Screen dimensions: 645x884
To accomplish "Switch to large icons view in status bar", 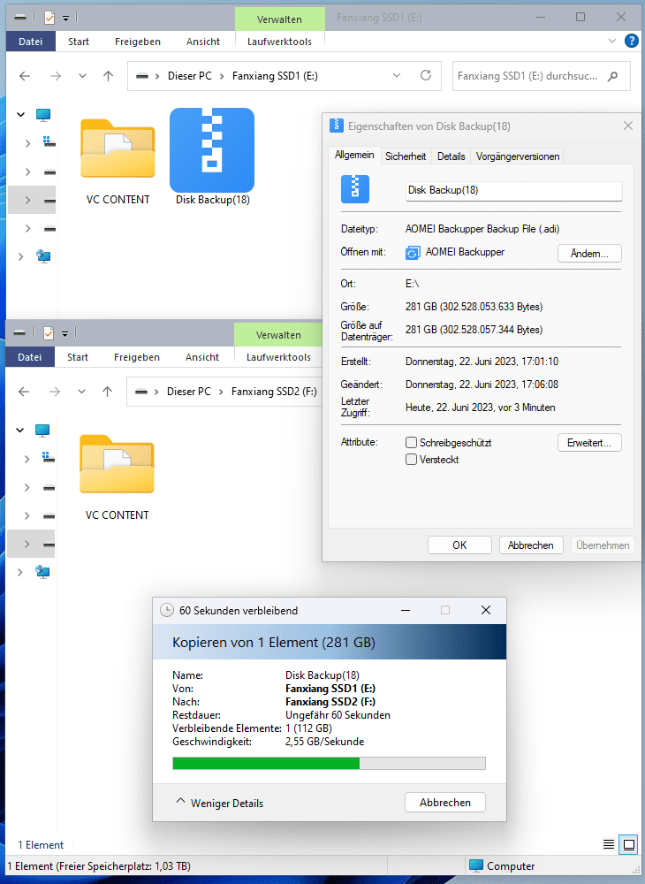I will [x=628, y=844].
